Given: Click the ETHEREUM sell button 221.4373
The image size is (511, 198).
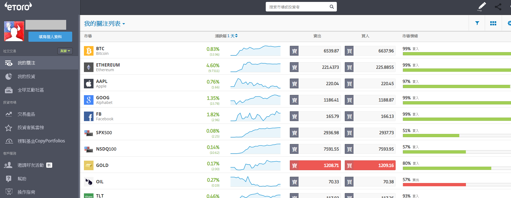Looking at the screenshot, I should [315, 67].
